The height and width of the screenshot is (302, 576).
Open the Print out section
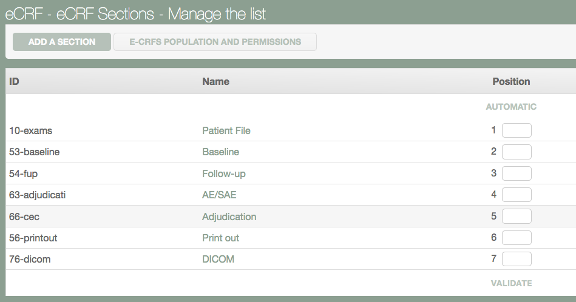point(220,238)
